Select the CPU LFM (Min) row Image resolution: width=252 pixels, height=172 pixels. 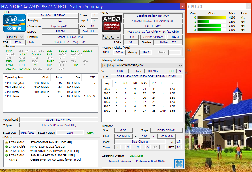coord(50,83)
